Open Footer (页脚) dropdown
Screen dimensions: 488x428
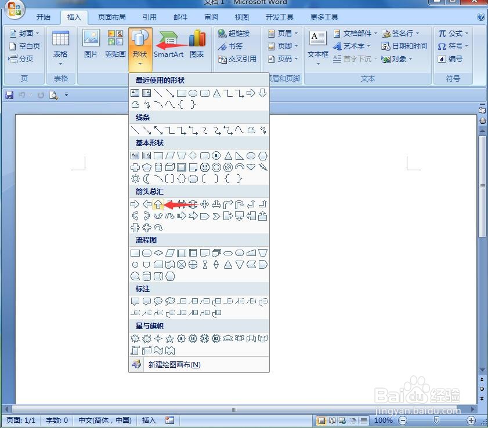(x=283, y=46)
